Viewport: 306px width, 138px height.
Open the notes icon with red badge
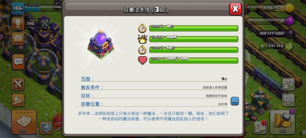(x=260, y=127)
